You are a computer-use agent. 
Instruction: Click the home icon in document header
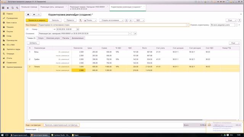coord(28,14)
